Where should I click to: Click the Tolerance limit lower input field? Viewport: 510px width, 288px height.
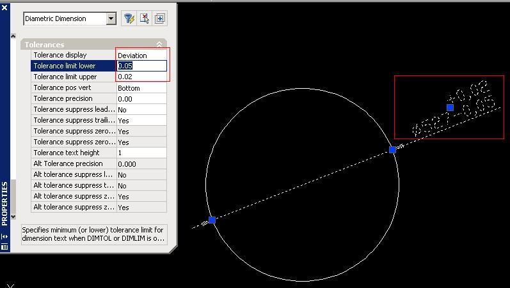[141, 66]
